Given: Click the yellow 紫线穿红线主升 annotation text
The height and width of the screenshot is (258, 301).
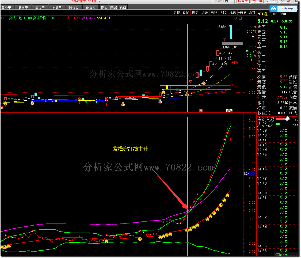Looking at the screenshot, I should coord(130,149).
